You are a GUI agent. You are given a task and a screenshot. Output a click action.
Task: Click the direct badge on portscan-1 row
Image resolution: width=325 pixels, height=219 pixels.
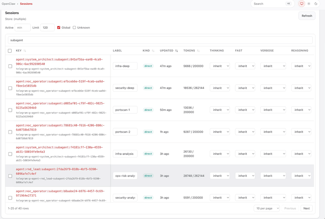pos(148,110)
